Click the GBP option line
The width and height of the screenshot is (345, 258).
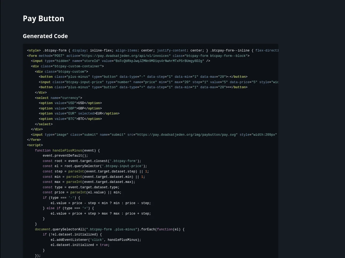(x=70, y=109)
